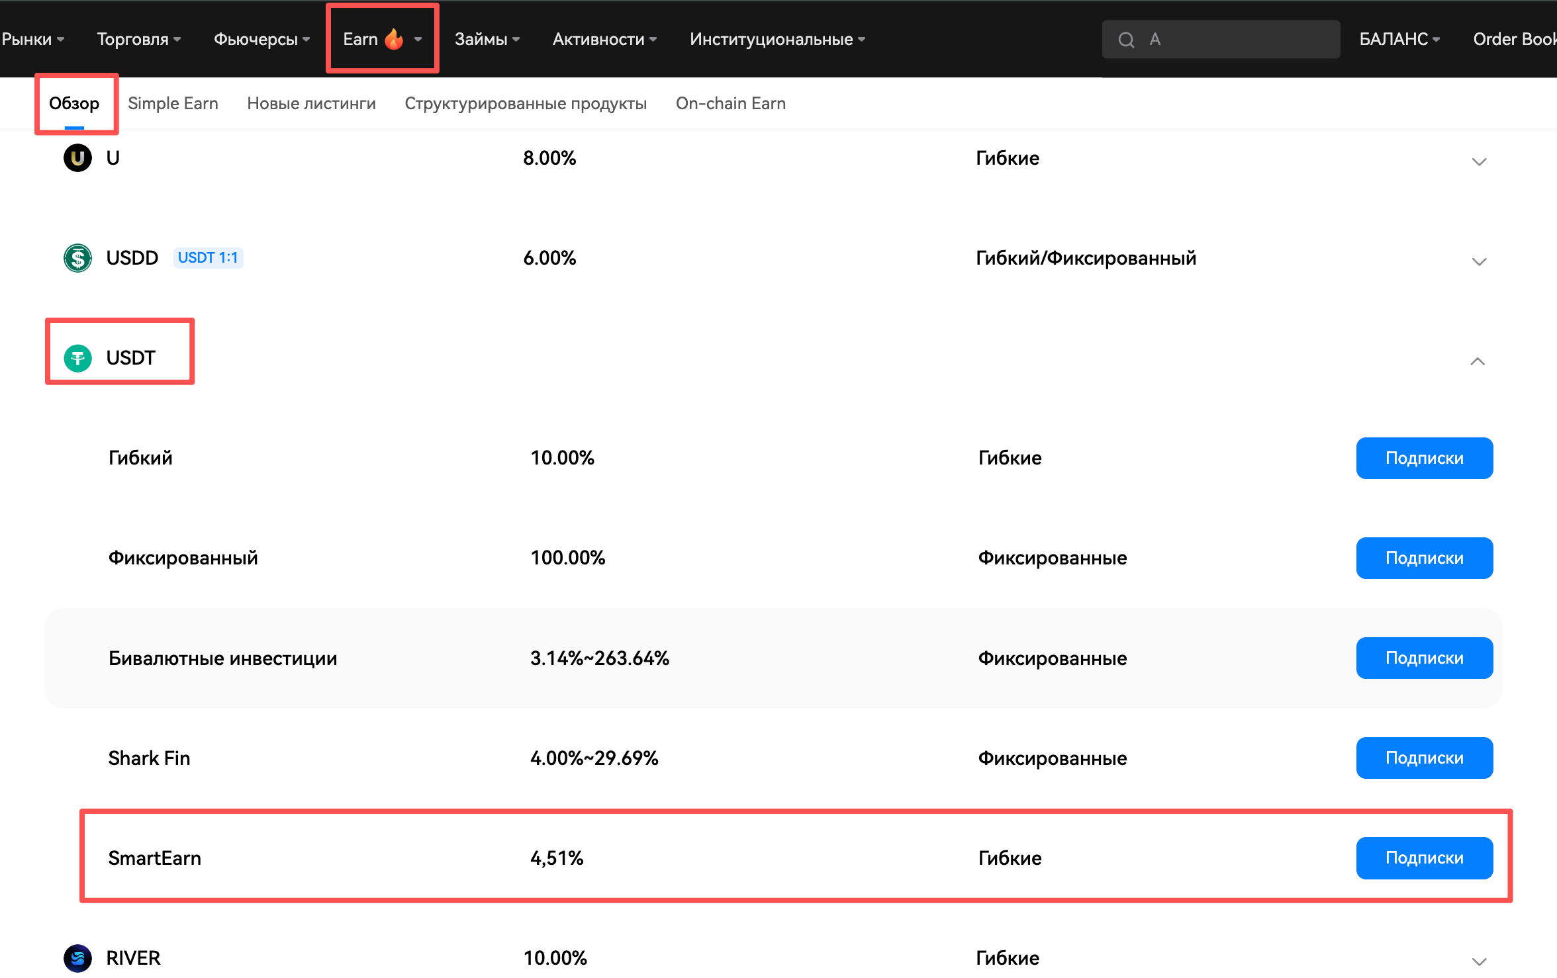Open the БАЛАНС dropdown menu
Image resolution: width=1557 pixels, height=978 pixels.
1399,39
